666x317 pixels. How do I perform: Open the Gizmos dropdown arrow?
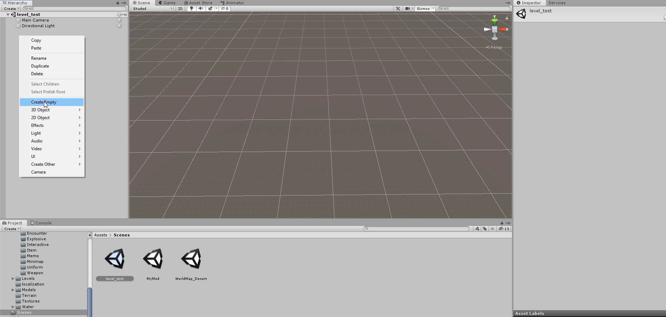click(x=433, y=8)
